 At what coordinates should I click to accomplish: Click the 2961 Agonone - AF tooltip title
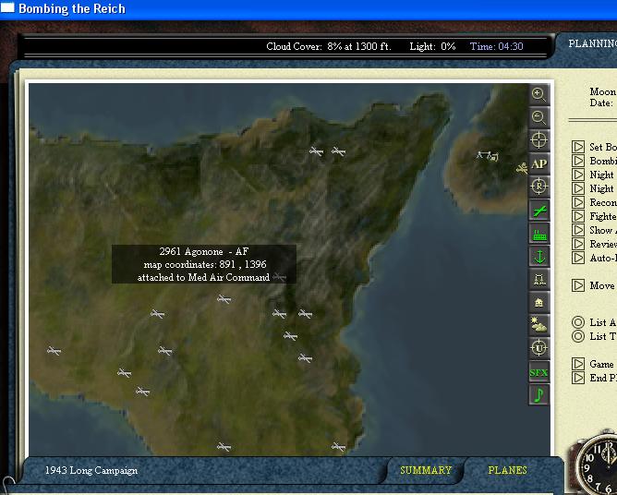[204, 251]
